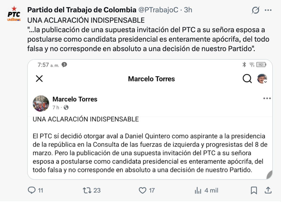This screenshot has width=281, height=202.
Task: Click the globe public visibility icon
Action: click(66, 108)
